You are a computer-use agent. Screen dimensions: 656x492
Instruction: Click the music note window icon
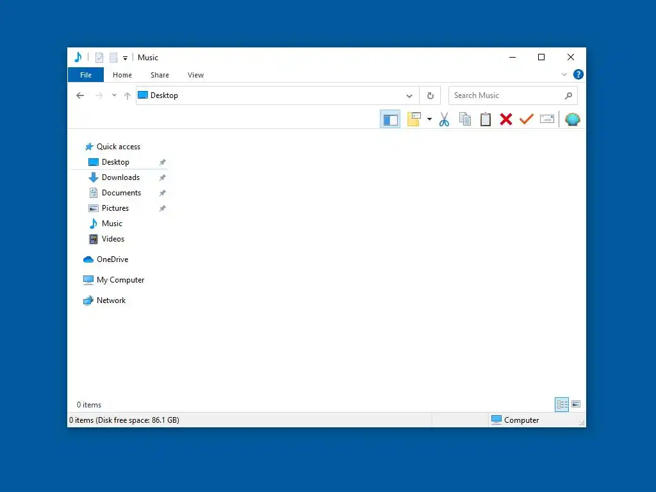pyautogui.click(x=78, y=57)
